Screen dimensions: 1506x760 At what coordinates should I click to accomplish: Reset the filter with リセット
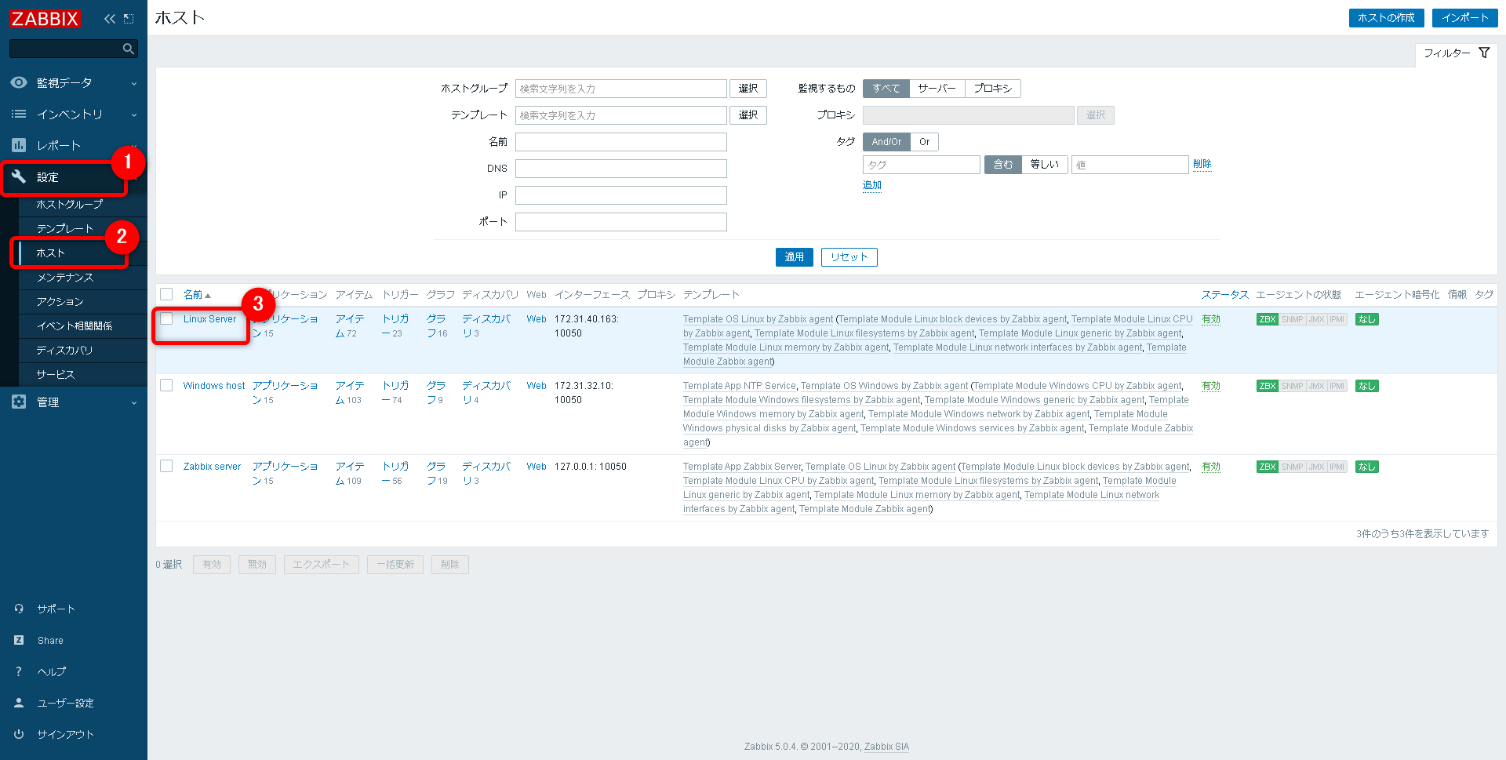(x=849, y=257)
